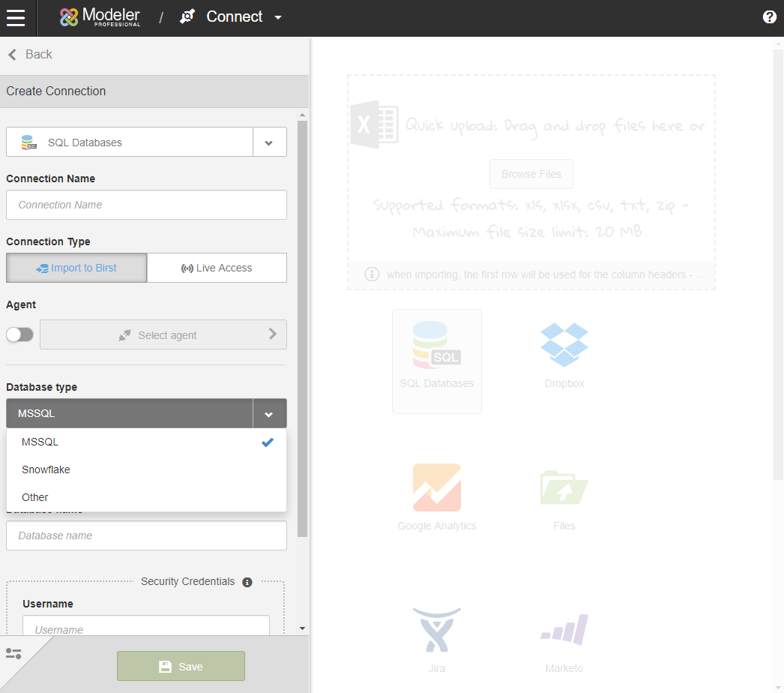Screen dimensions: 784x693
Task: Go Back to previous panel
Action: coord(30,54)
